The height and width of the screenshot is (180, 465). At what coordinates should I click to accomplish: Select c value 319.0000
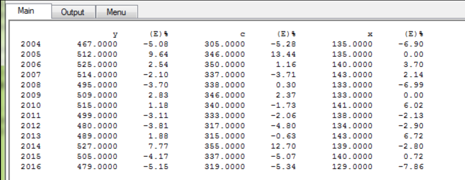[225, 167]
